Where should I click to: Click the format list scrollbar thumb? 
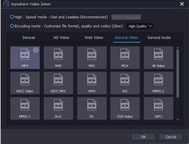178,73
